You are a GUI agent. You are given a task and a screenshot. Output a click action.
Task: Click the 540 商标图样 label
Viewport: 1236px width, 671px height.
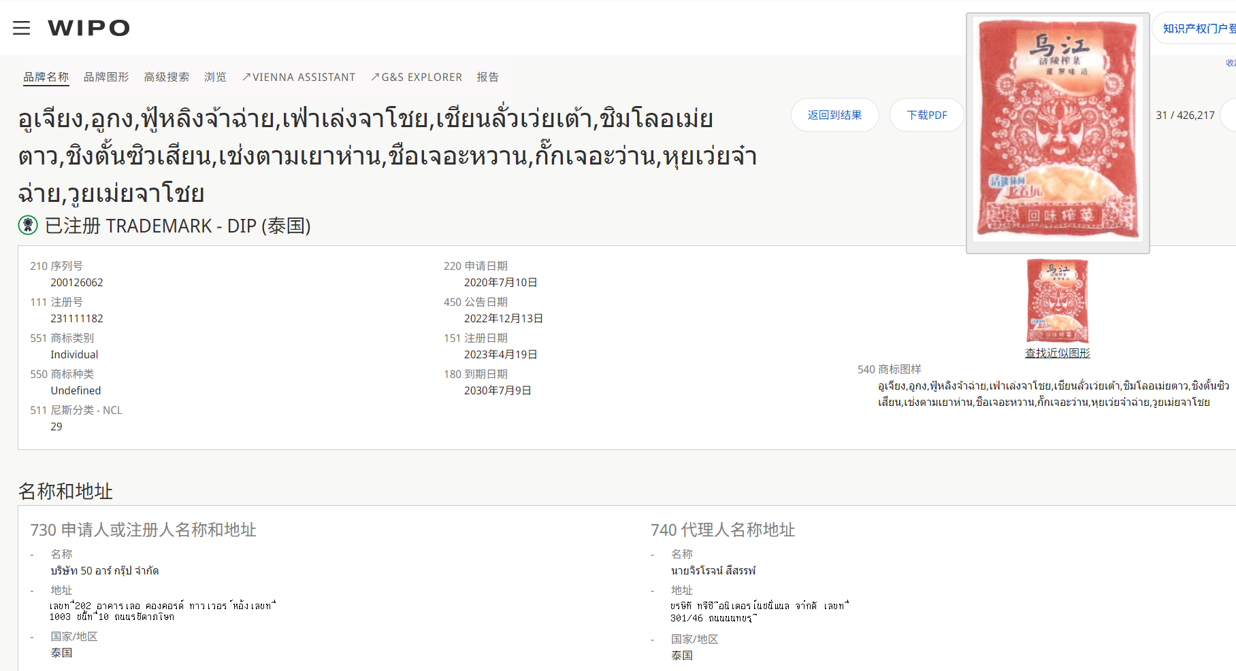pos(890,369)
